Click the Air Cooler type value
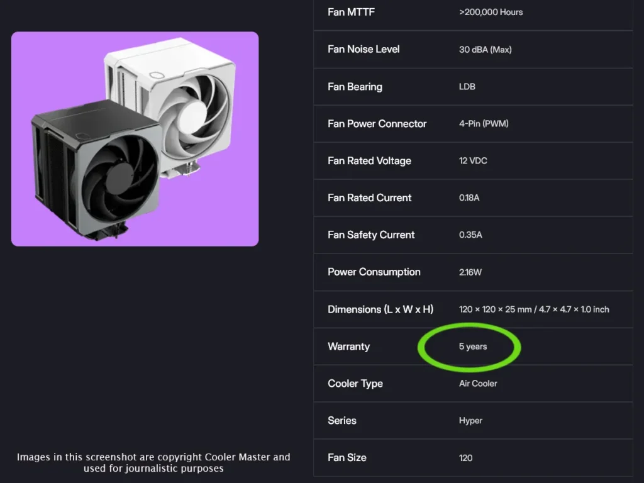Image resolution: width=644 pixels, height=483 pixels. 478,384
